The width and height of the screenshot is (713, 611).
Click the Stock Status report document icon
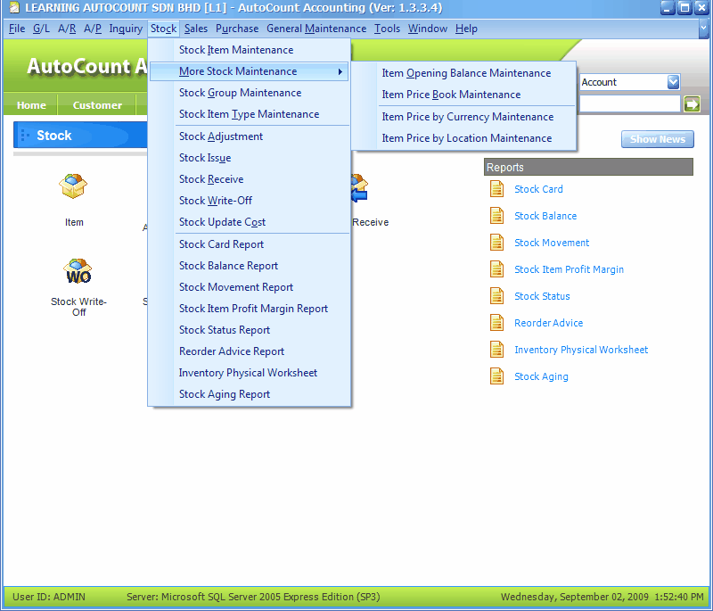(496, 296)
